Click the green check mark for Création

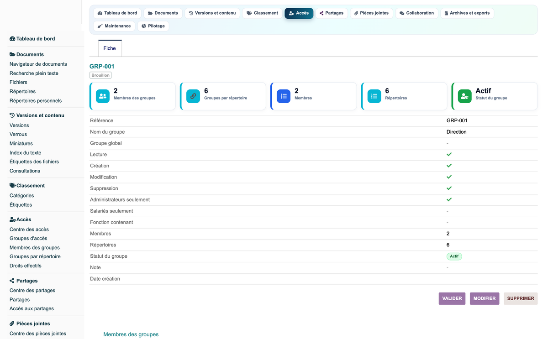(449, 166)
